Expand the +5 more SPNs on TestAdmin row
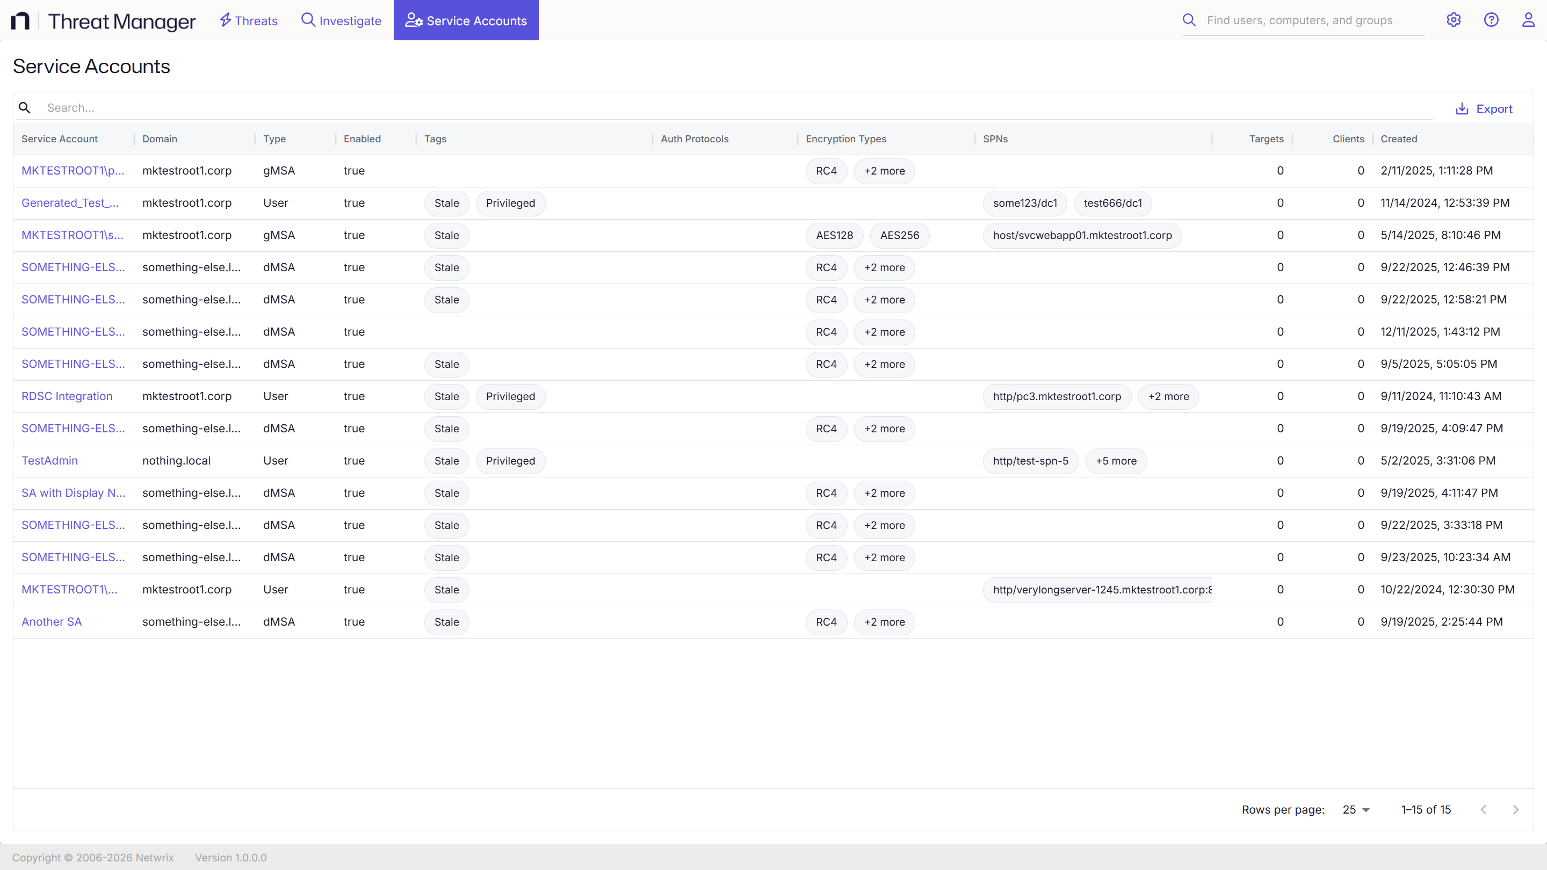 [1116, 461]
